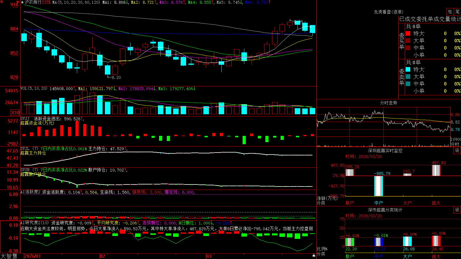
Task: Click the 生命线: 1.560 label
Action: pyautogui.click(x=115, y=192)
